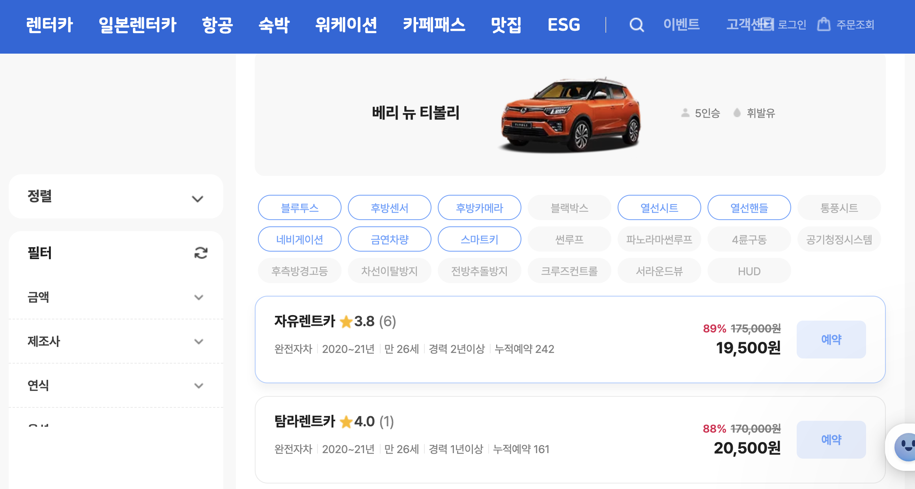Click the shopping bag icon beside 주문조회
Viewport: 915px width, 489px height.
click(x=824, y=24)
